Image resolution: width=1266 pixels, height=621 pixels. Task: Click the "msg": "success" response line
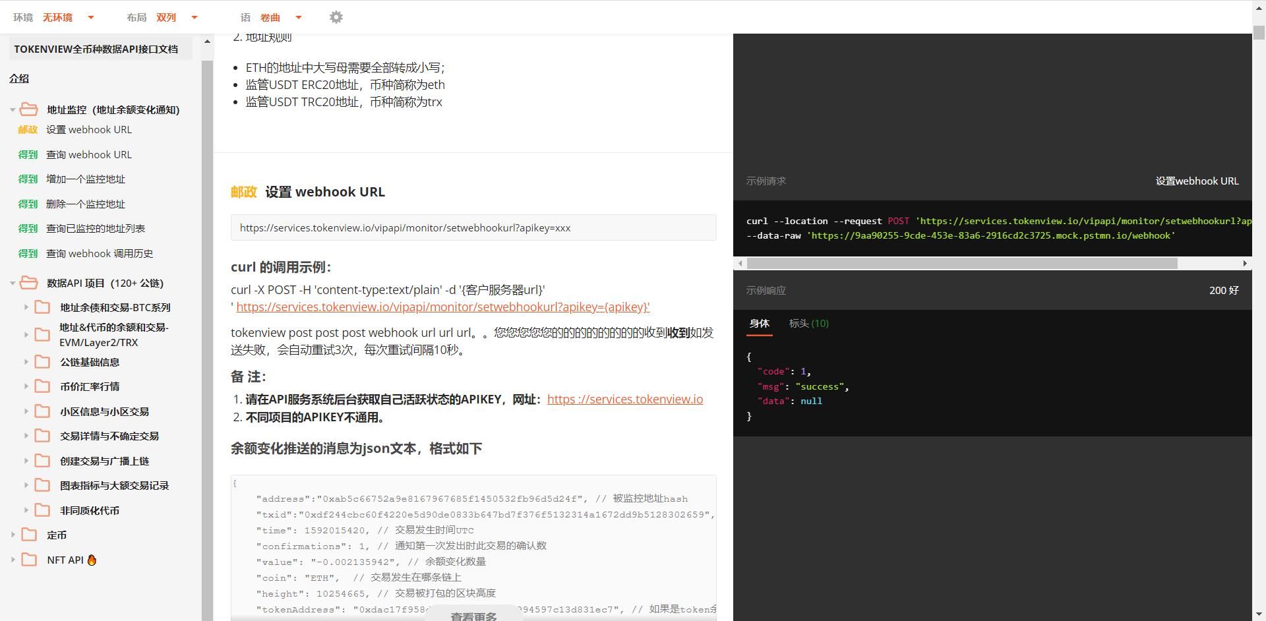[x=802, y=386]
